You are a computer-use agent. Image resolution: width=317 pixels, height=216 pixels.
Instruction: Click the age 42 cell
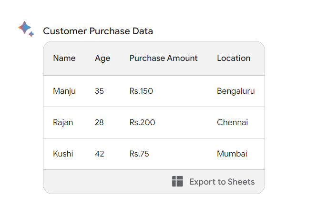(99, 154)
